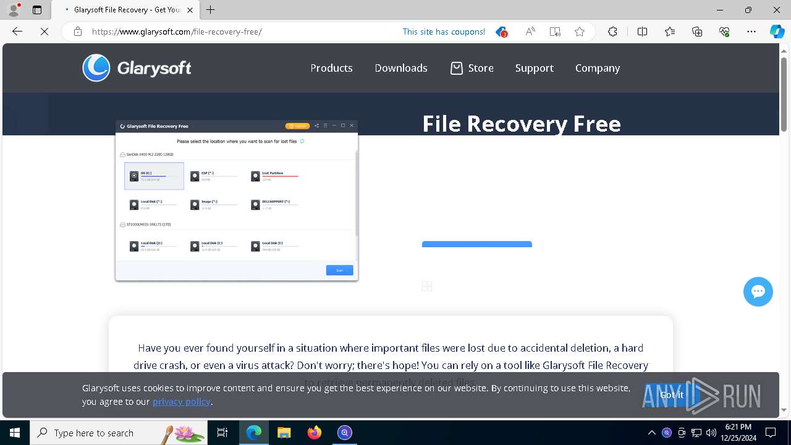This screenshot has height=445, width=791.
Task: Enter Immersive Reader mode
Action: tap(555, 32)
